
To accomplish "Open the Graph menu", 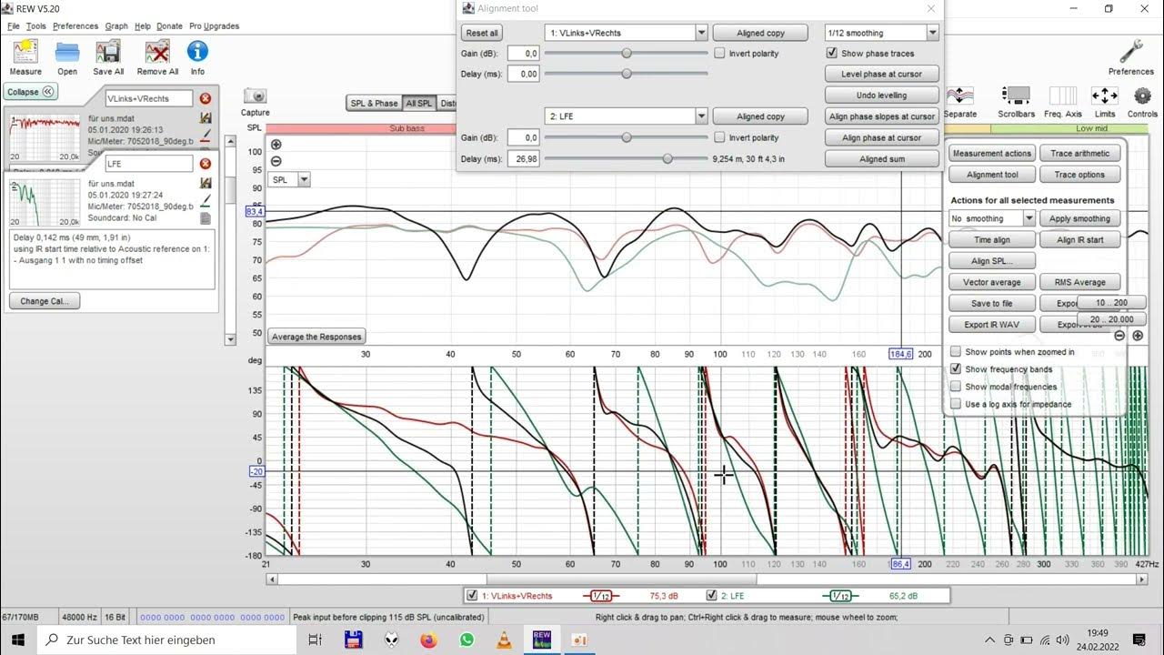I will coord(116,26).
